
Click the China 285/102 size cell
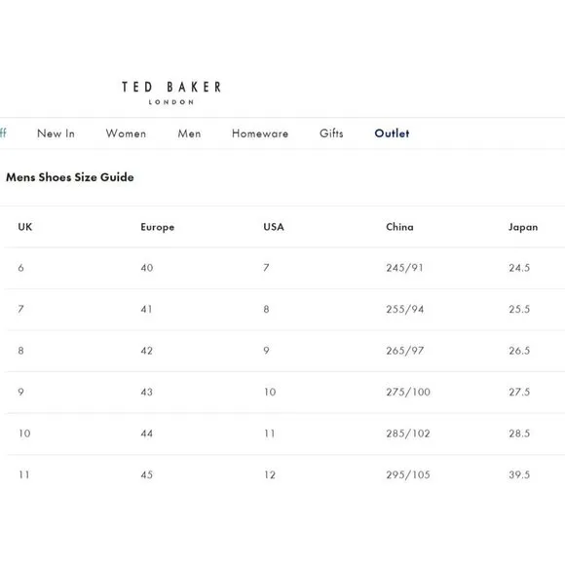tap(408, 433)
